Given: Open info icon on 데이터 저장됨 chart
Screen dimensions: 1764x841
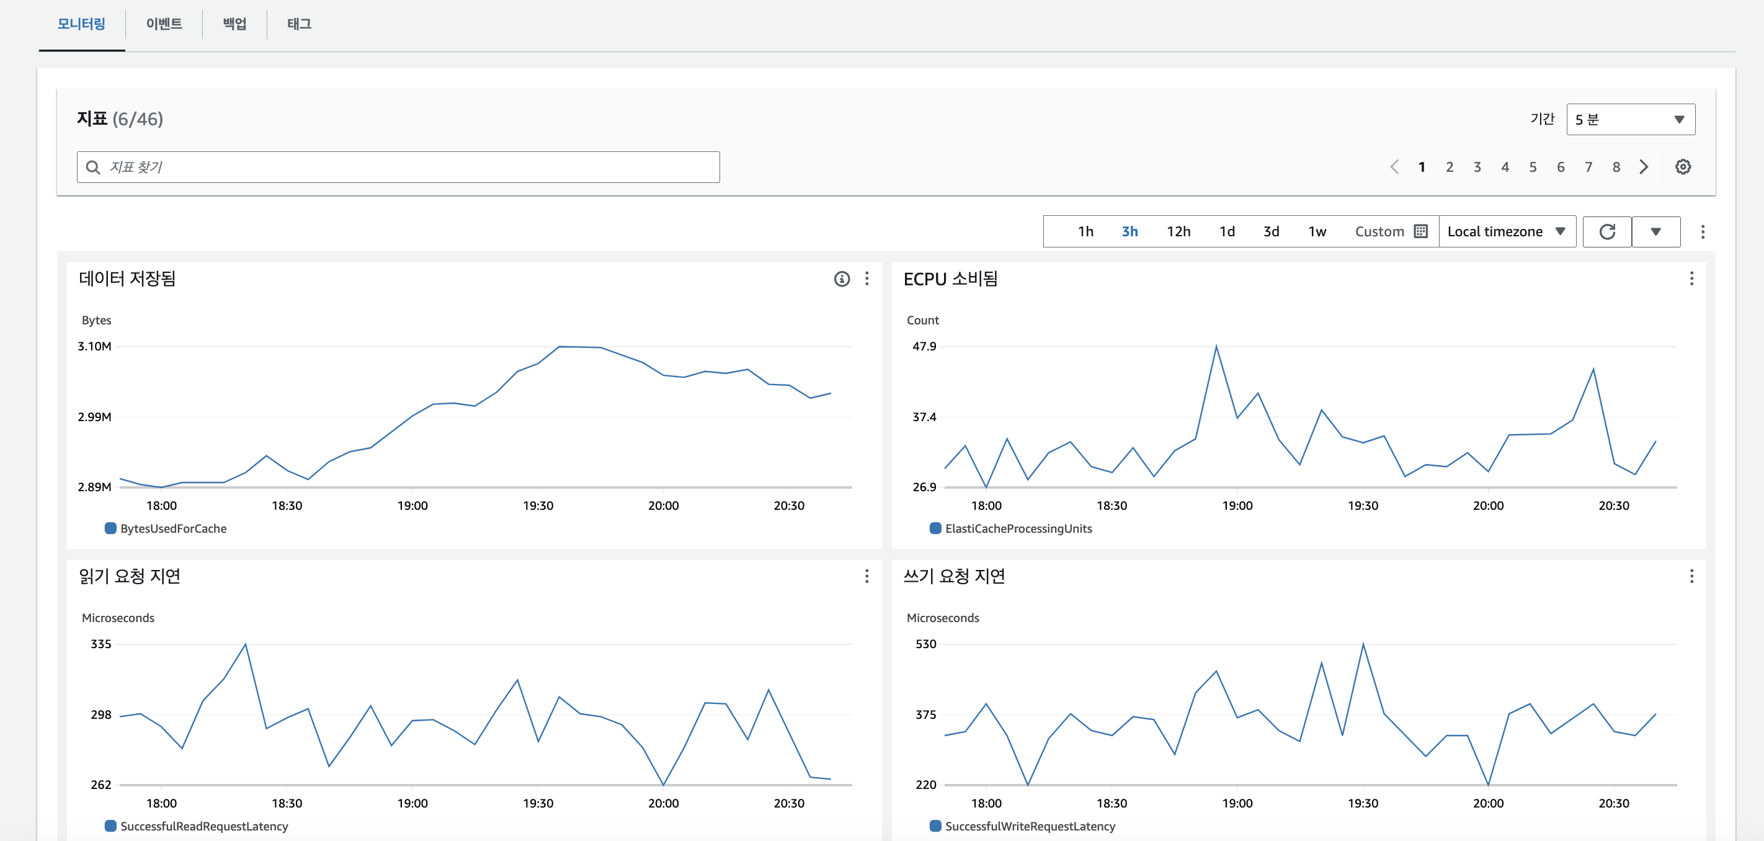Looking at the screenshot, I should 842,278.
